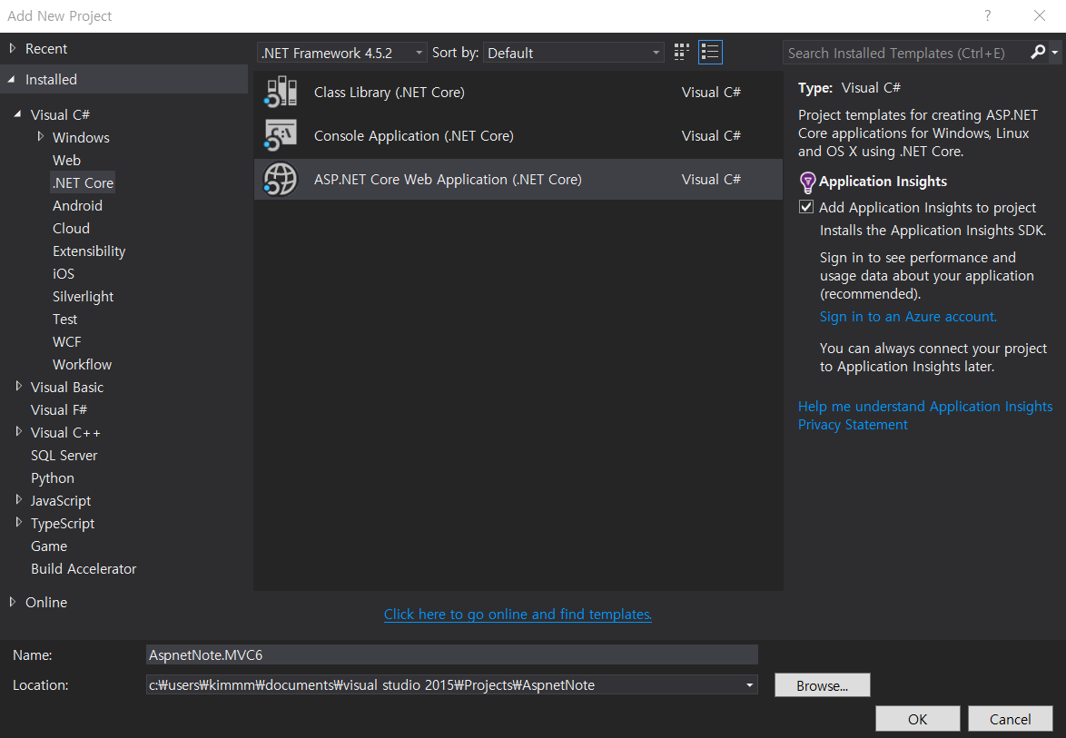Screen dimensions: 1066x738
Task: Select ASP.NET Core Web Application template
Action: point(518,180)
